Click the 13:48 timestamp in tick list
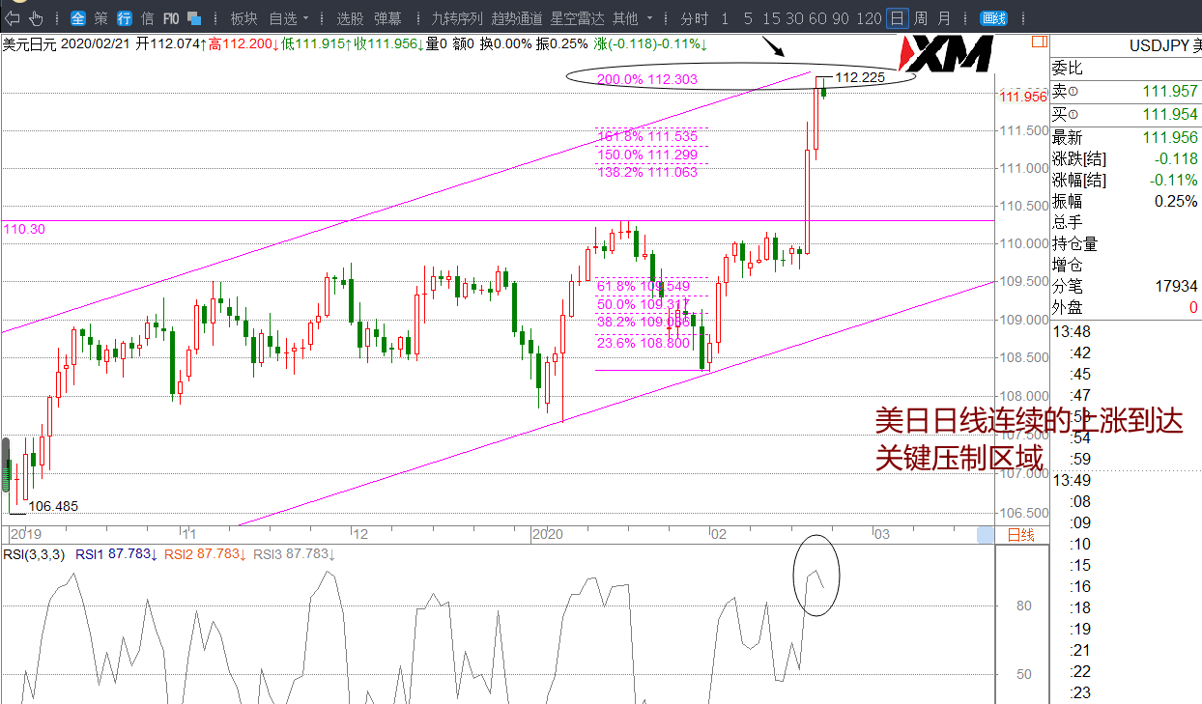Image resolution: width=1202 pixels, height=704 pixels. (x=1071, y=331)
